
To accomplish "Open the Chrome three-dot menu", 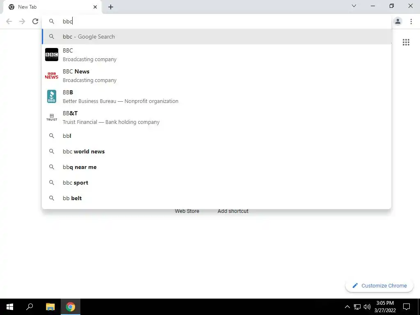I will [x=411, y=21].
